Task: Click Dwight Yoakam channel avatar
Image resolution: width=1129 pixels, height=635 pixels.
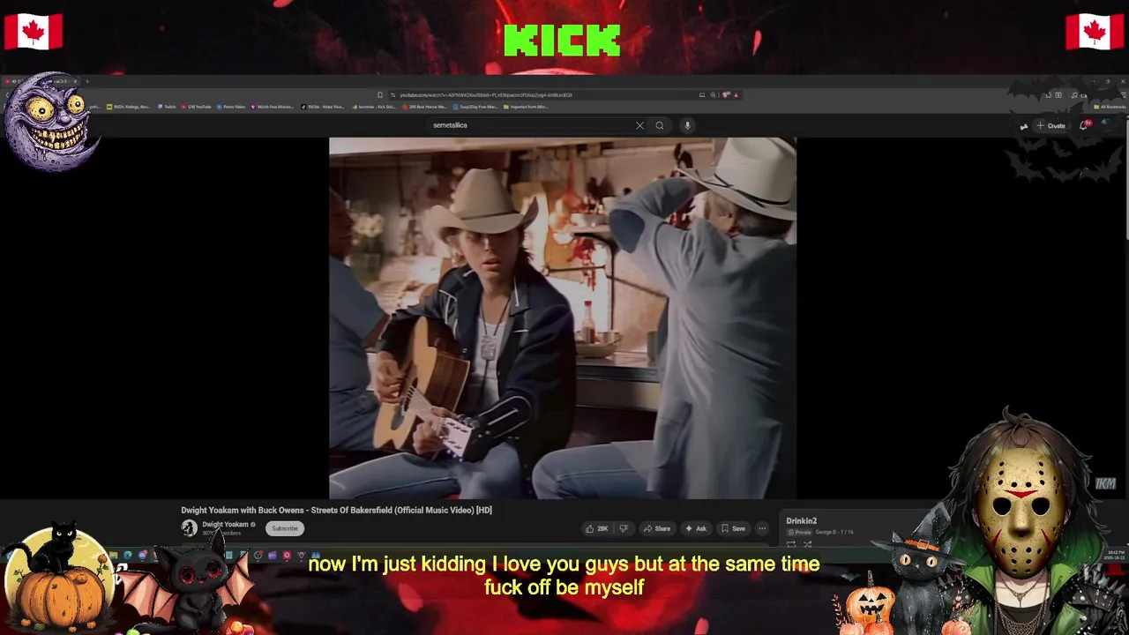Action: point(189,528)
